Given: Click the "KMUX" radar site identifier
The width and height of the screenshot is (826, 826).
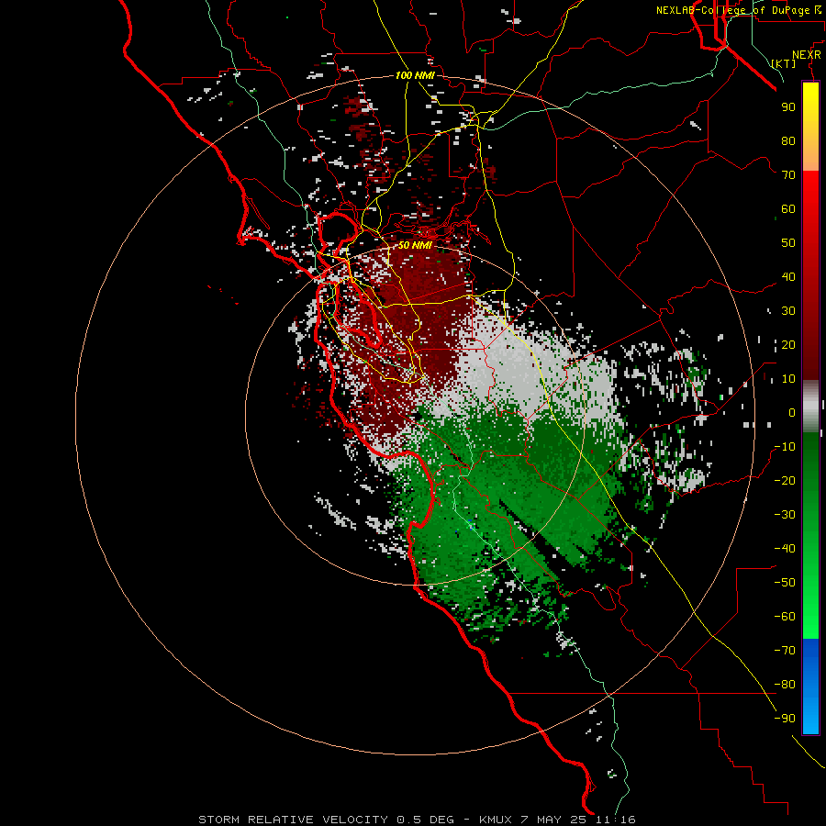Looking at the screenshot, I should tap(496, 820).
